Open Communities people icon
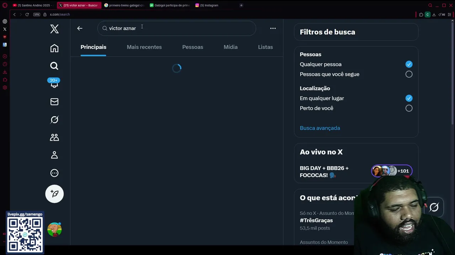 pyautogui.click(x=54, y=137)
